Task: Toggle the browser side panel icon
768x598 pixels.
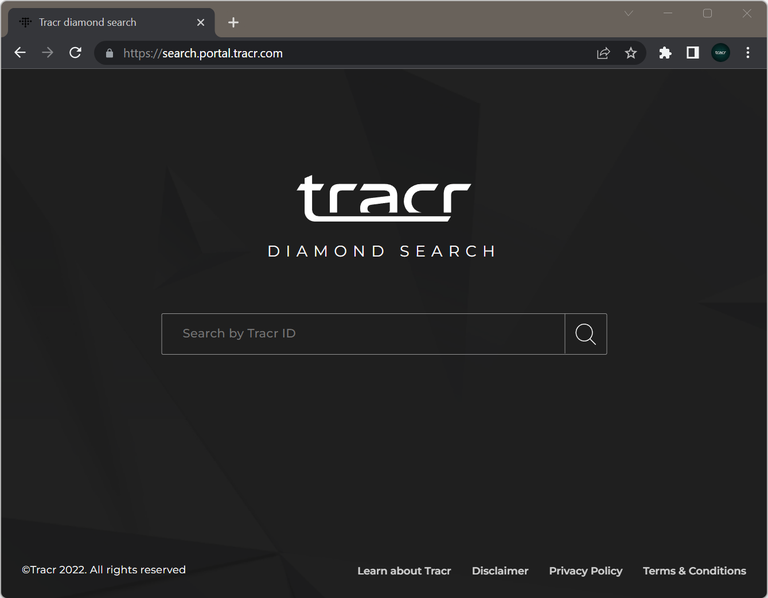Action: (693, 53)
